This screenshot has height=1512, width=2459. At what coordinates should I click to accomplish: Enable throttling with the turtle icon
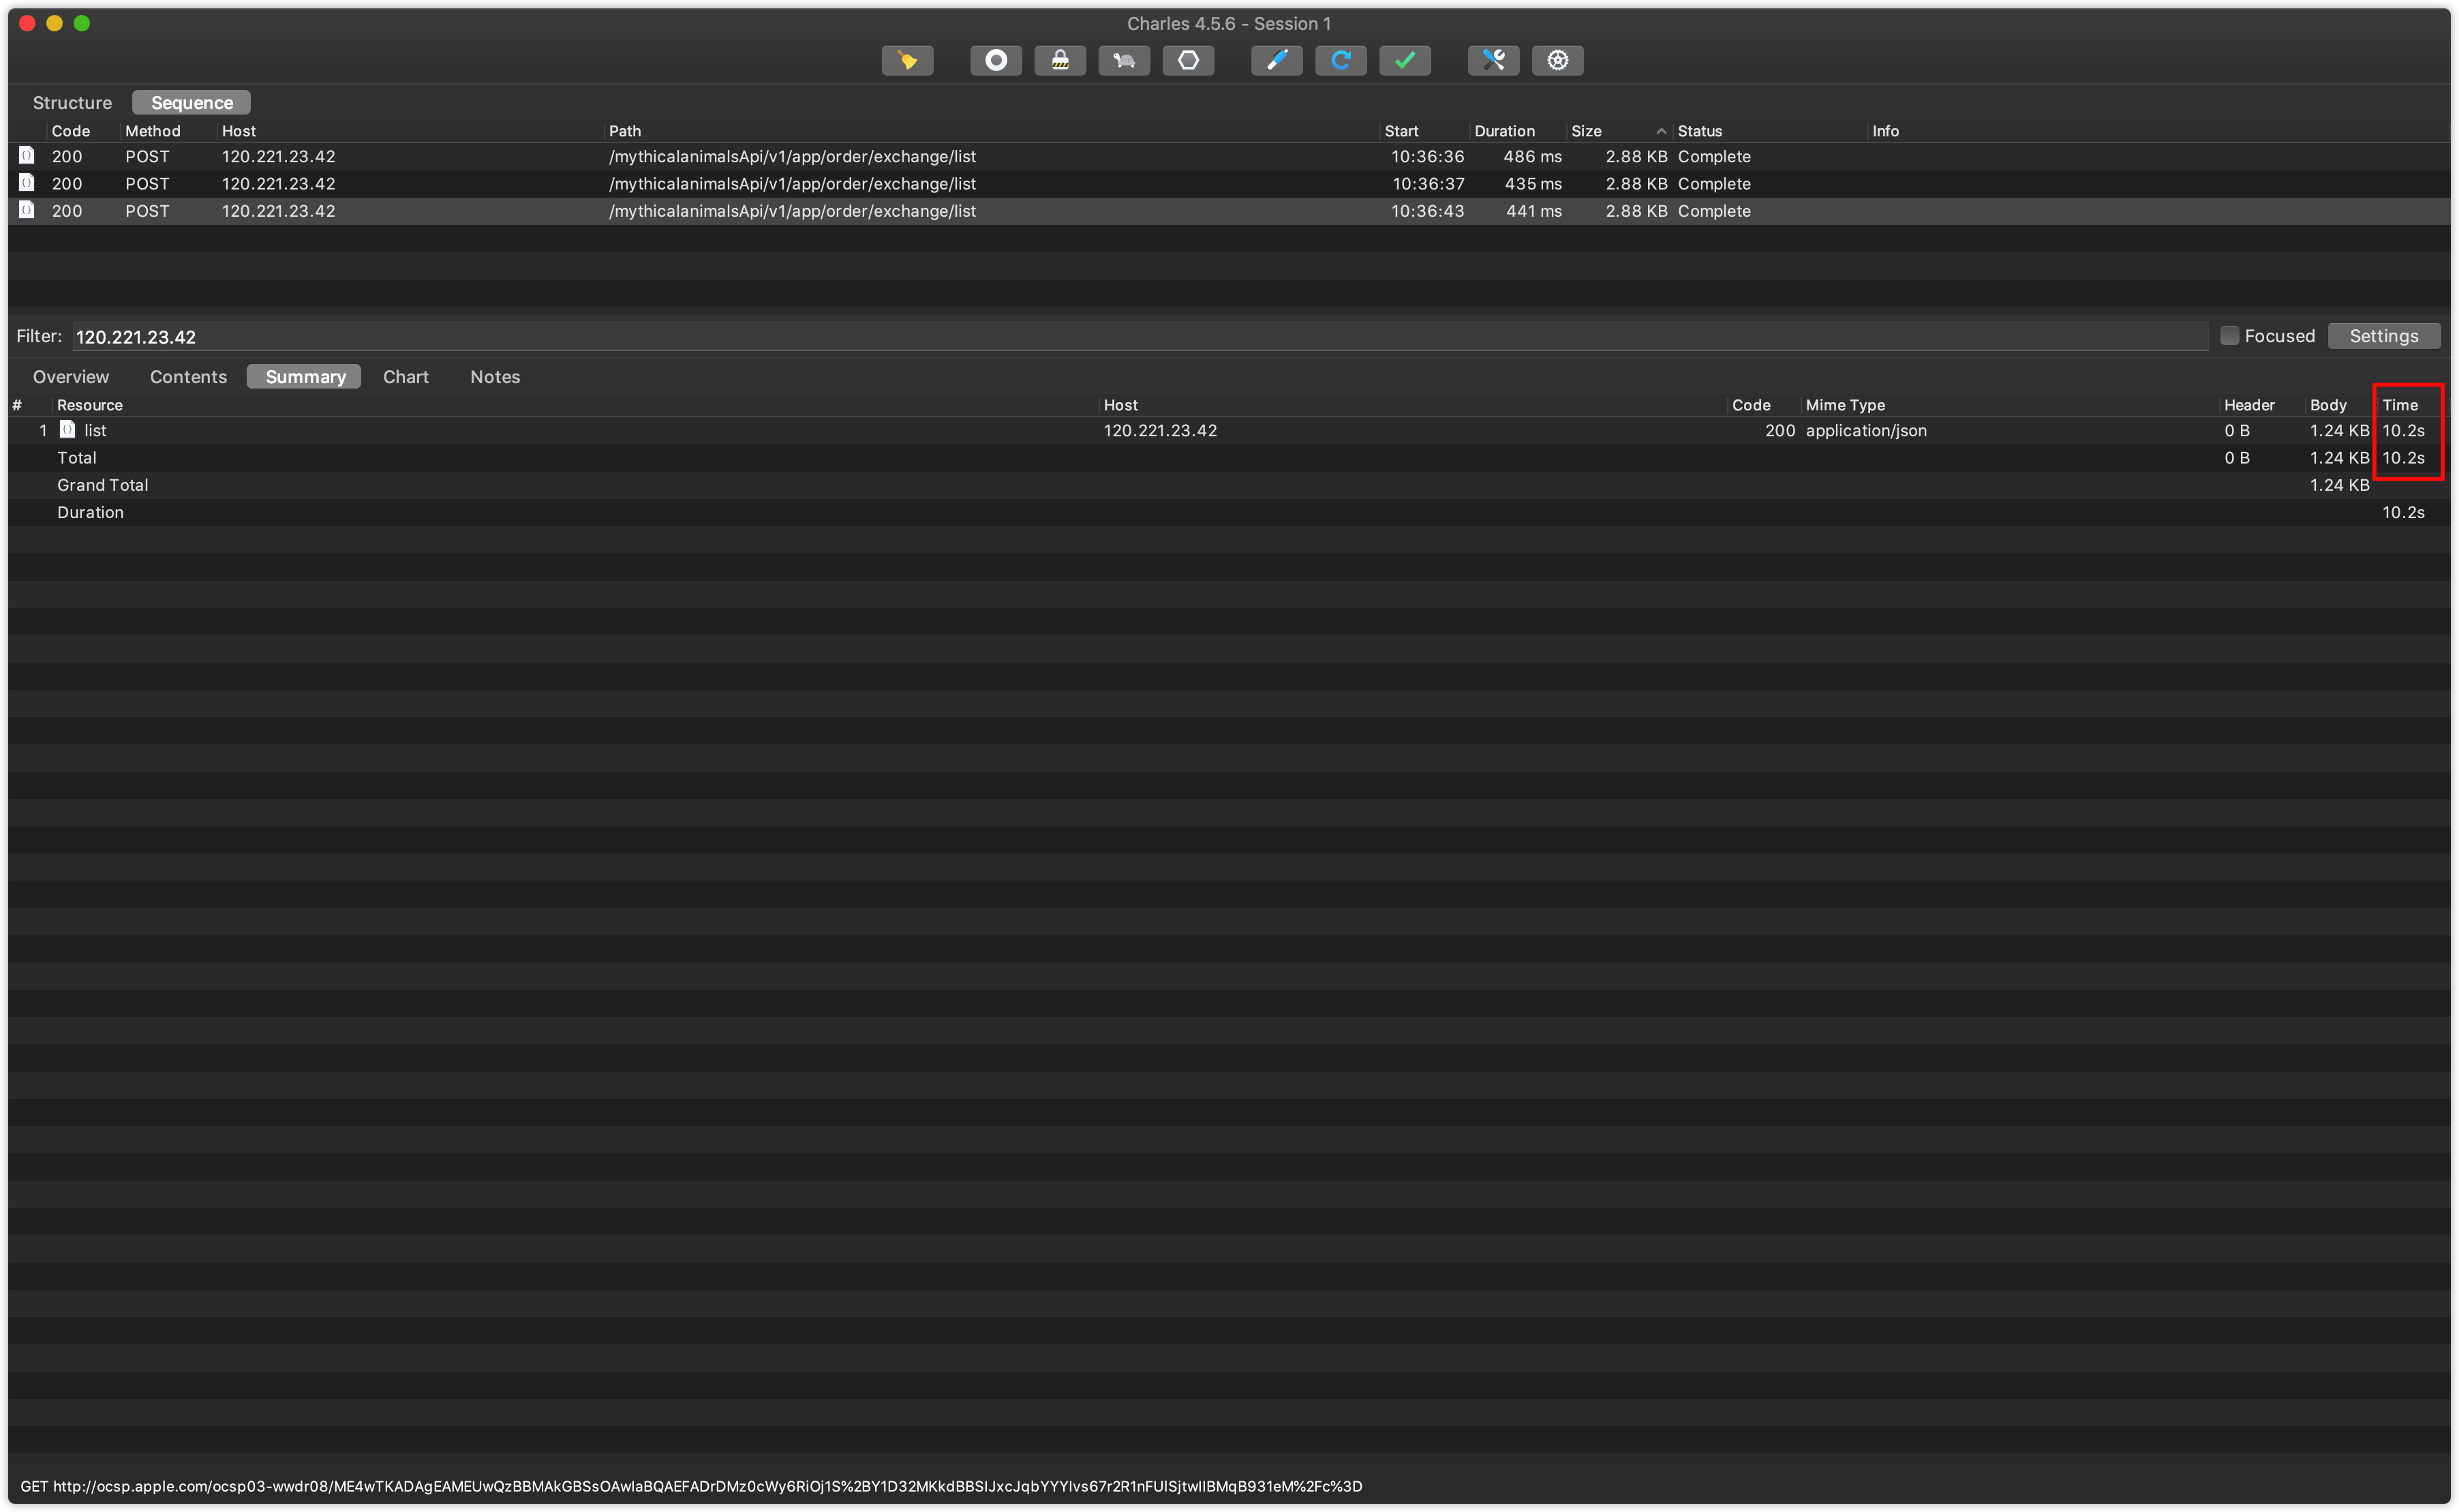(x=1124, y=60)
